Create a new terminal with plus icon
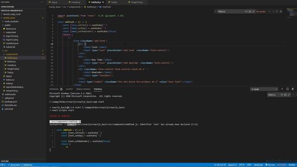This screenshot has width=297, height=167. [x=282, y=89]
